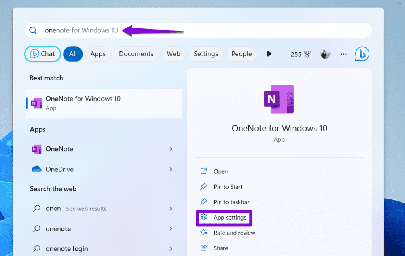Click the 255 rewards trophy icon
This screenshot has height=256, width=405.
(x=307, y=54)
